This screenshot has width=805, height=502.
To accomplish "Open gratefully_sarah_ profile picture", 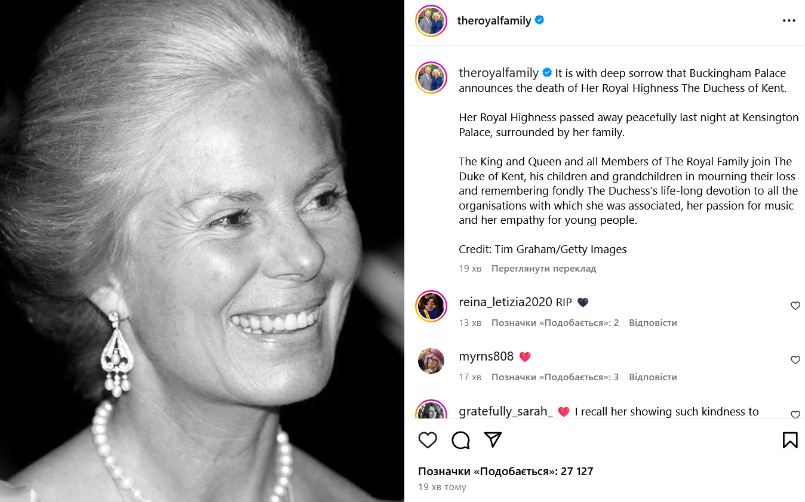I will 431,411.
